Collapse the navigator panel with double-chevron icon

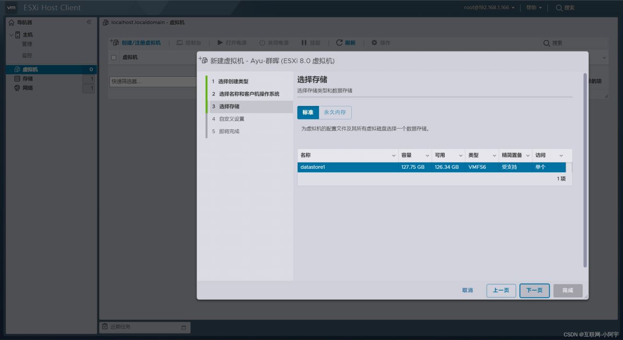89,22
